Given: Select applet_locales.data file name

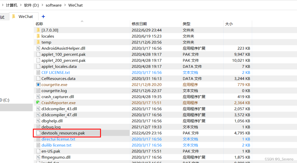Looking at the screenshot, I should pos(59,67).
